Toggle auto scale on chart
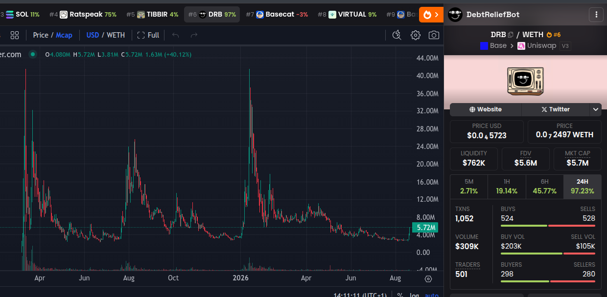Image resolution: width=607 pixels, height=297 pixels. click(x=431, y=295)
